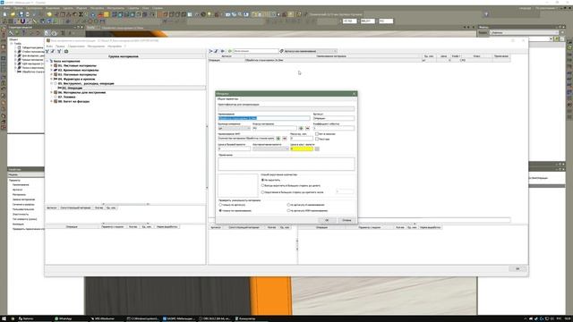Click the fourth icon in the material groups toolbar
The width and height of the screenshot is (573, 322).
pyautogui.click(x=66, y=52)
